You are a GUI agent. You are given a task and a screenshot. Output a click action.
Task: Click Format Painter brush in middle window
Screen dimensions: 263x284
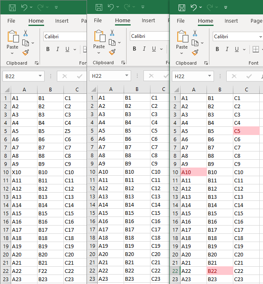pos(112,52)
